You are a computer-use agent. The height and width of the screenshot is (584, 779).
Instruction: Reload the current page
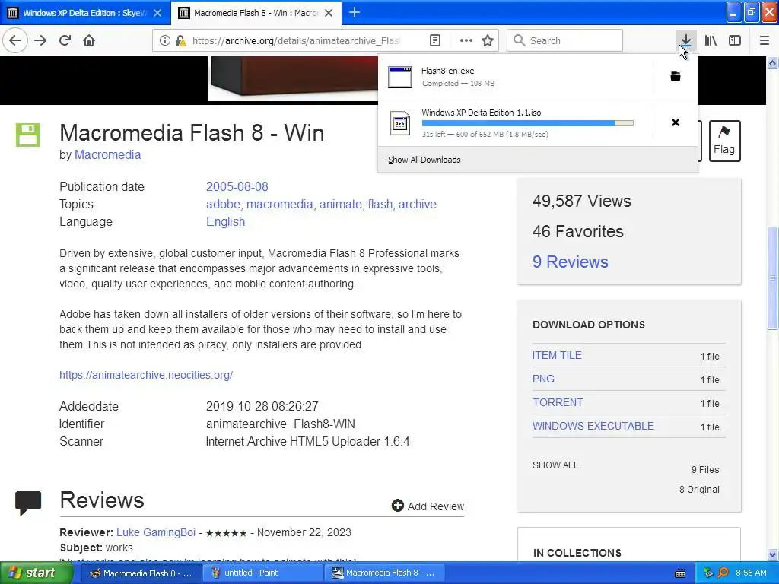65,40
